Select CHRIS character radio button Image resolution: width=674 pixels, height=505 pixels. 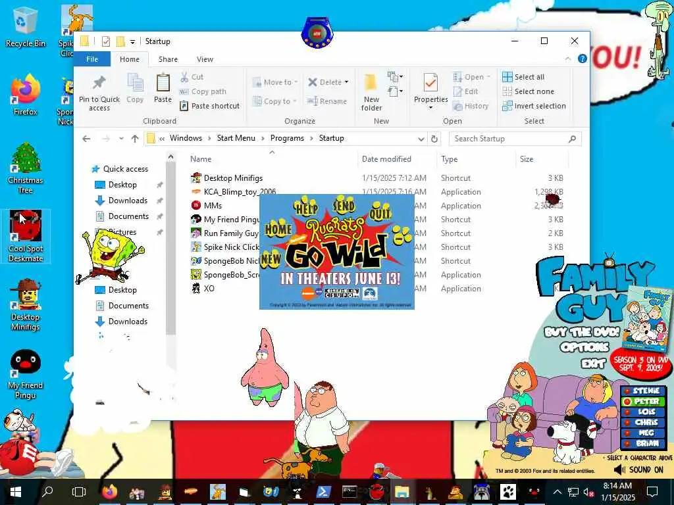click(644, 422)
